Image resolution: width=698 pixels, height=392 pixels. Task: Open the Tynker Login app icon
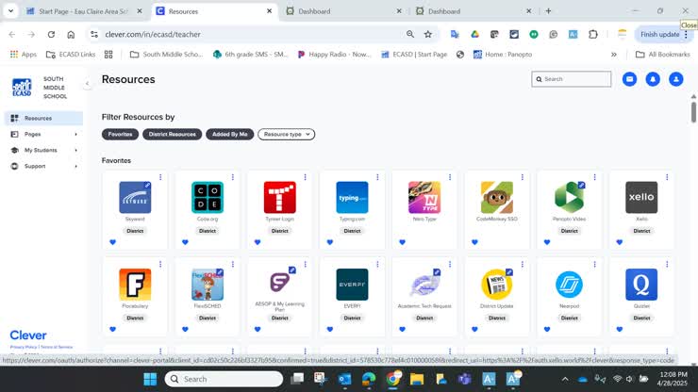pyautogui.click(x=279, y=197)
